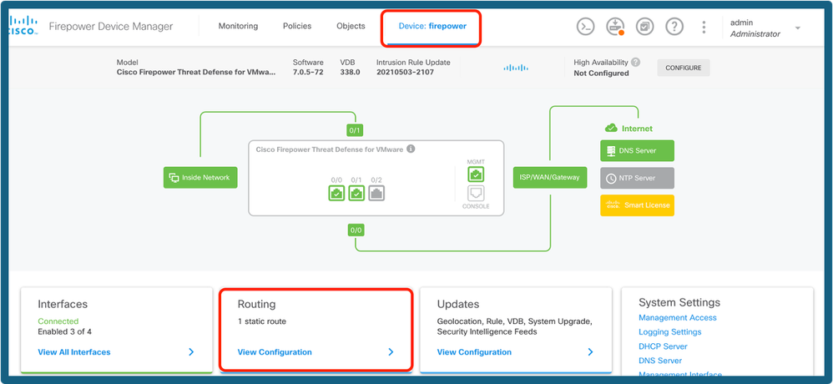Click the NTP Server button
This screenshot has height=384, width=833.
tap(637, 178)
